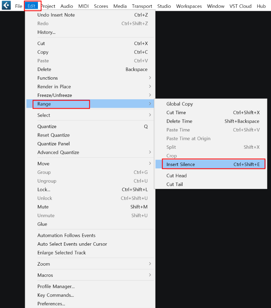Open the Transport menu

(x=142, y=6)
